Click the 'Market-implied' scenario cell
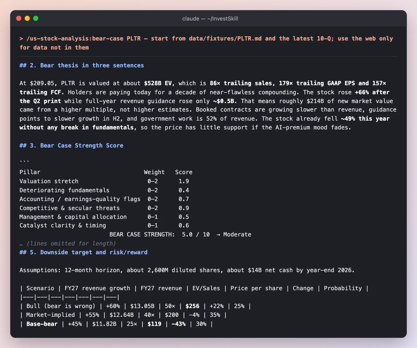Image resolution: width=417 pixels, height=348 pixels. [x=51, y=315]
